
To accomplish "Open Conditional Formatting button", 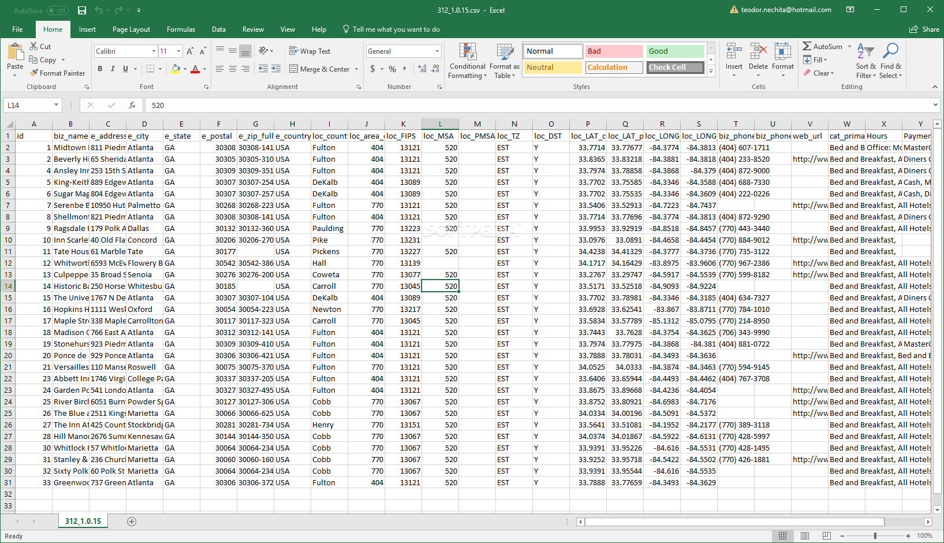I will (x=468, y=61).
